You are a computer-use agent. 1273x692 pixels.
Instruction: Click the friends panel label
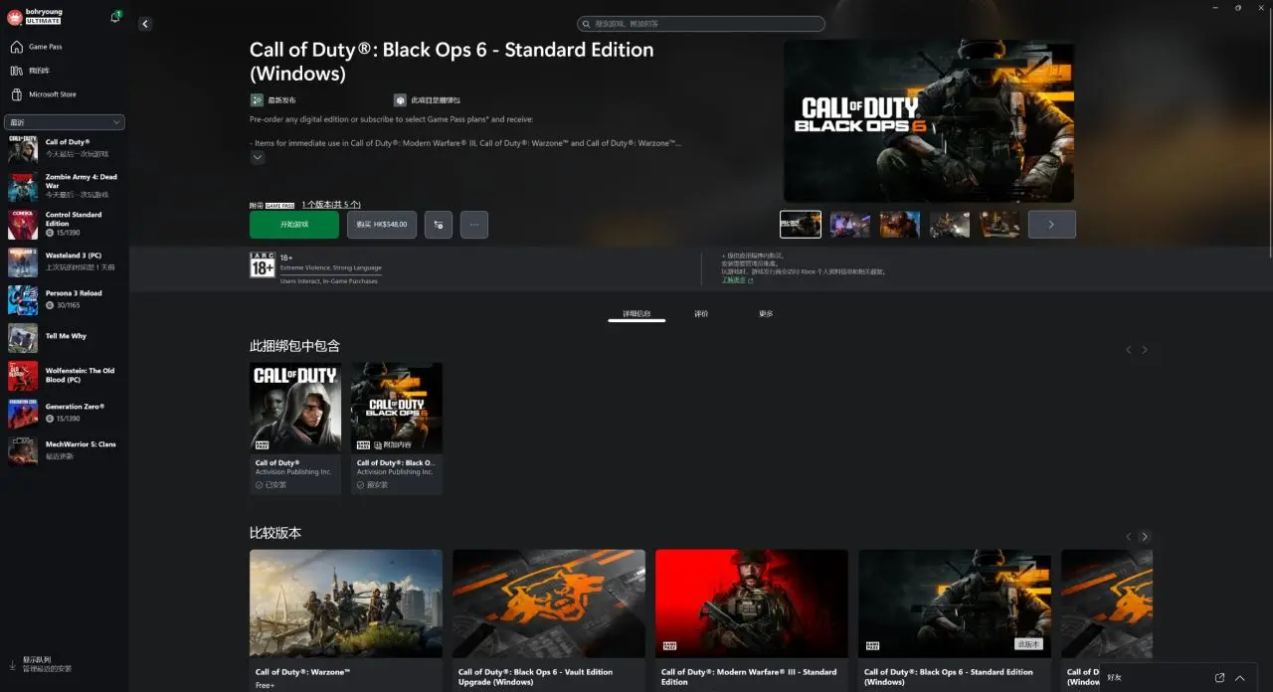[1114, 678]
